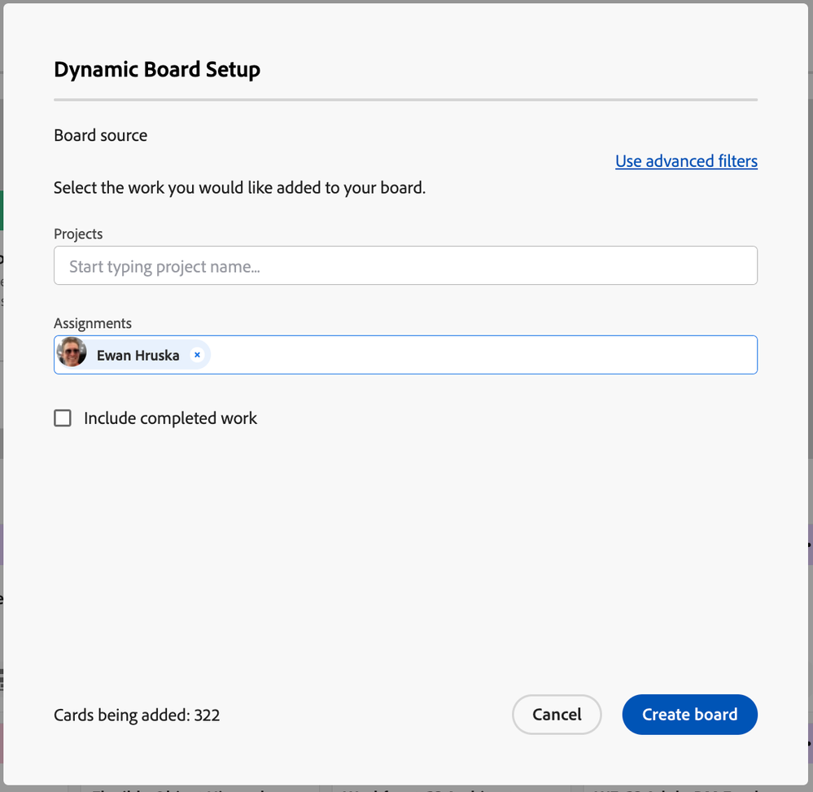Click the 'Include completed work' label text
Screen dimensions: 813x792
(x=170, y=418)
